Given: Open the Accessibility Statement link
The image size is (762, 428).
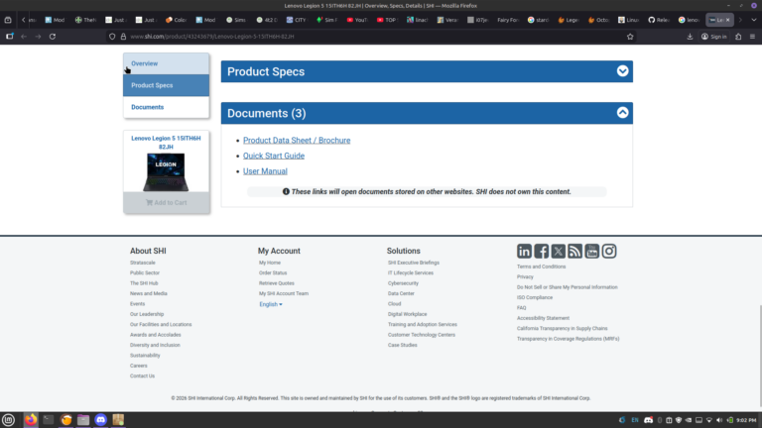Looking at the screenshot, I should [x=543, y=318].
